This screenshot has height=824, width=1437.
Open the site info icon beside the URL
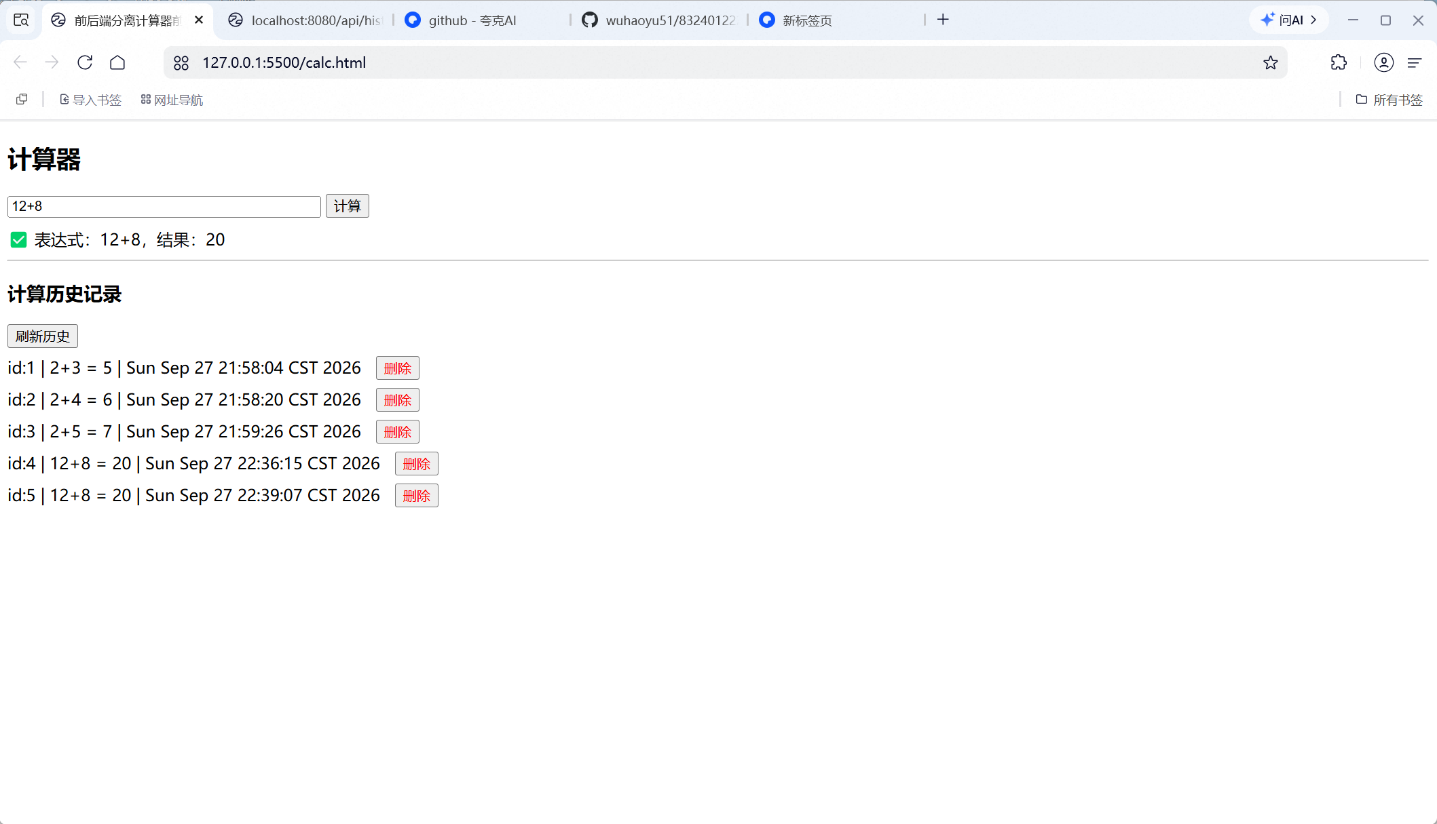point(181,62)
